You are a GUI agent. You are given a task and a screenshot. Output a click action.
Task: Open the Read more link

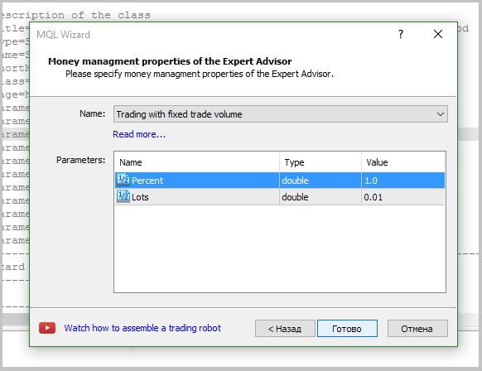(x=139, y=134)
